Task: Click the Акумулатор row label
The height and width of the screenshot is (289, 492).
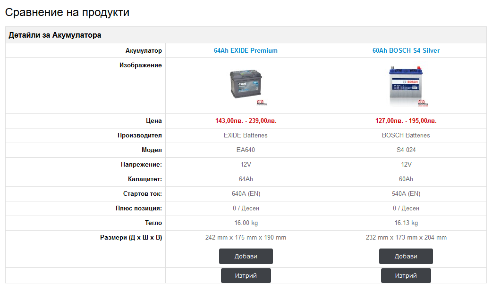Action: 144,51
